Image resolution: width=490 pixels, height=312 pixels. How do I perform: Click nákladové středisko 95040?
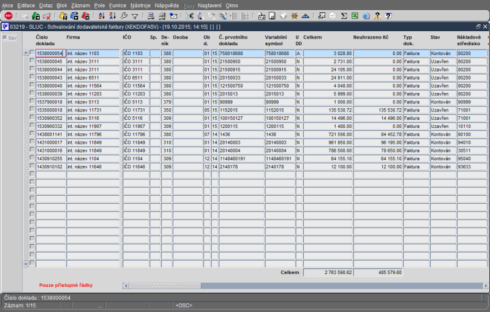[472, 159]
